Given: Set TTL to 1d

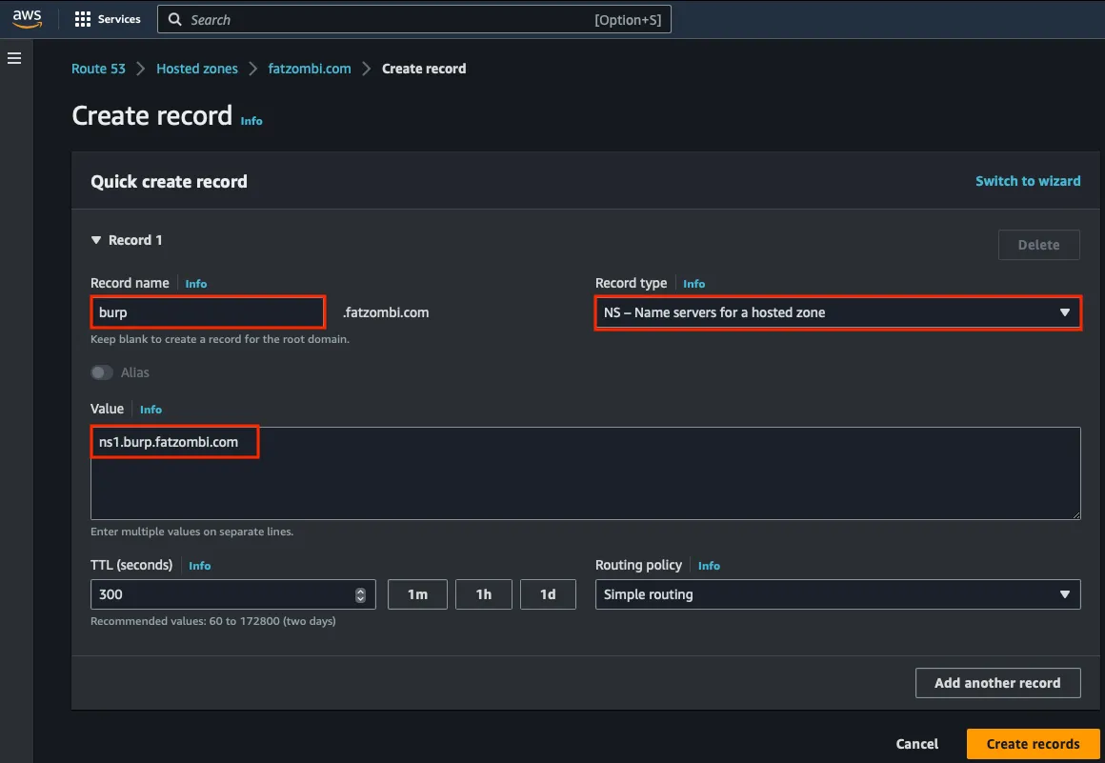Looking at the screenshot, I should [x=548, y=594].
